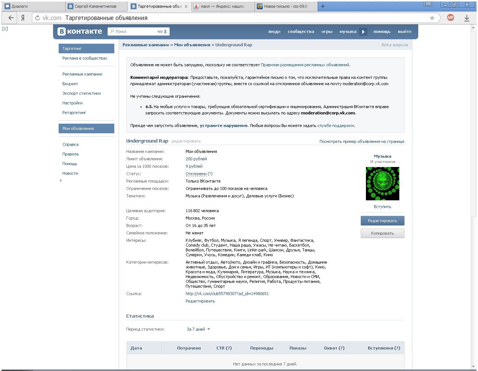The image size is (478, 371).
Task: Open Помощь in the sidebar
Action: (70, 164)
